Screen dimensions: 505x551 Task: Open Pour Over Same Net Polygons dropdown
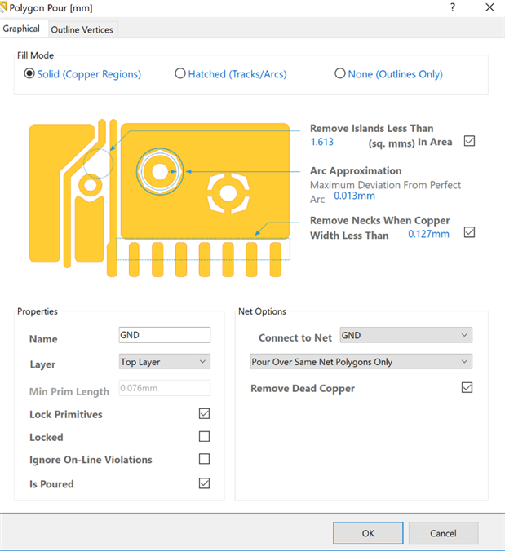(x=361, y=362)
